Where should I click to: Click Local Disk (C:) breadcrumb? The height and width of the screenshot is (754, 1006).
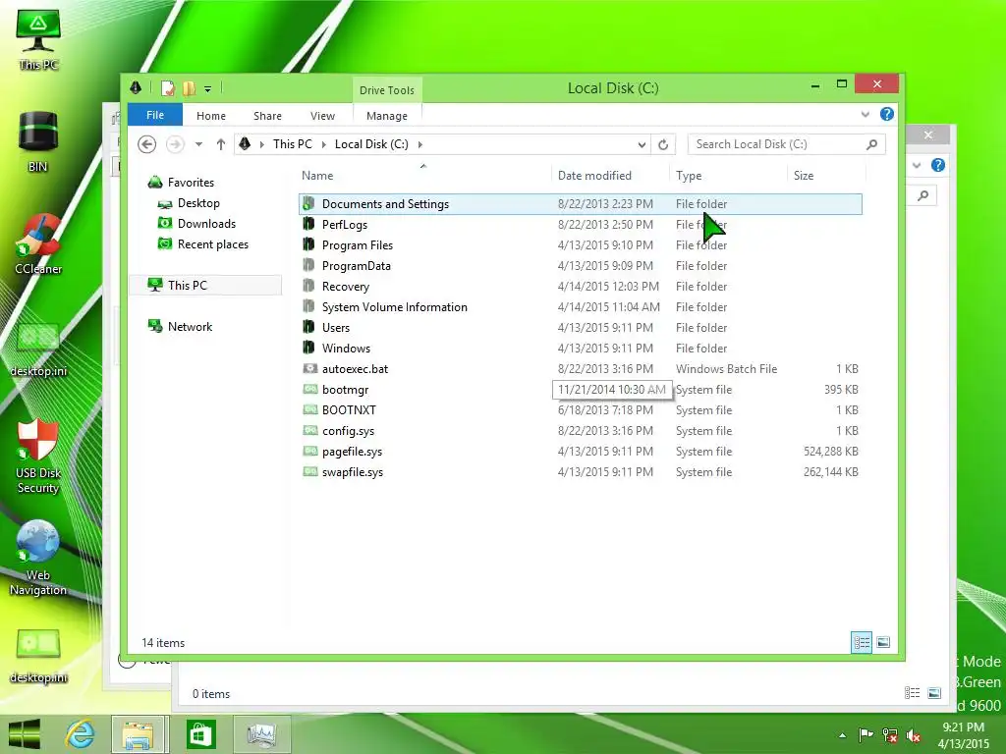371,144
